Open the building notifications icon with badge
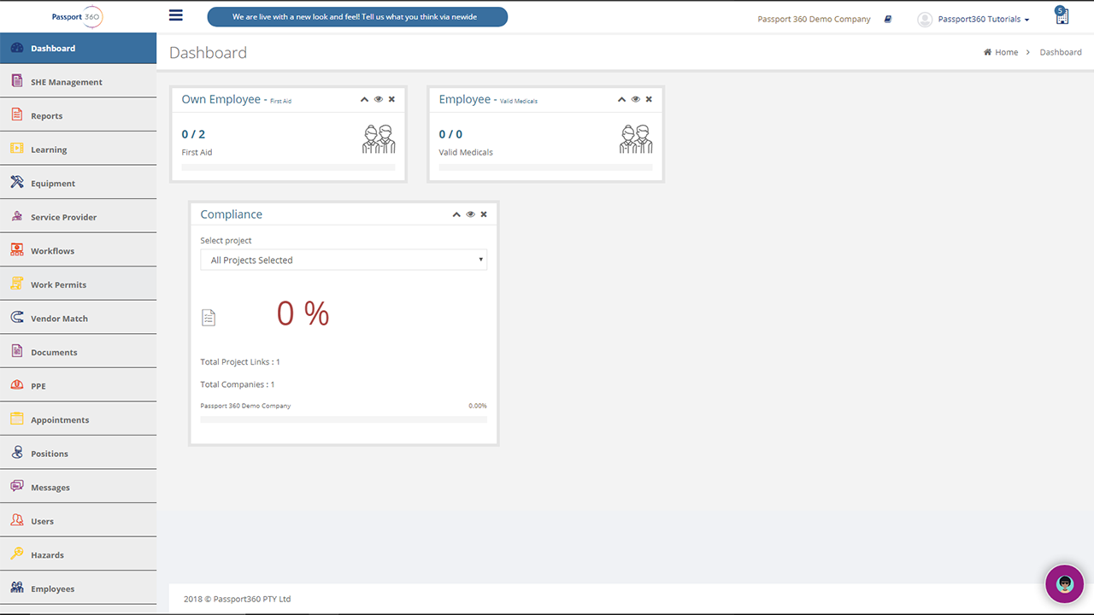 pyautogui.click(x=1062, y=15)
